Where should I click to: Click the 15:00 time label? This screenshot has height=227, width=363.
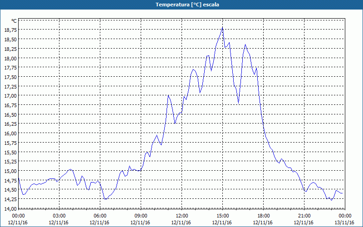[x=222, y=216]
